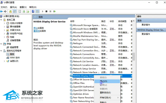The height and width of the screenshot is (103, 166).
Task: Click the 服务 header in the actions pane
Action: 151,21
